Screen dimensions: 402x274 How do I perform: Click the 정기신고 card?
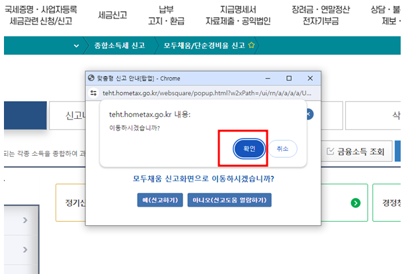(x=71, y=203)
